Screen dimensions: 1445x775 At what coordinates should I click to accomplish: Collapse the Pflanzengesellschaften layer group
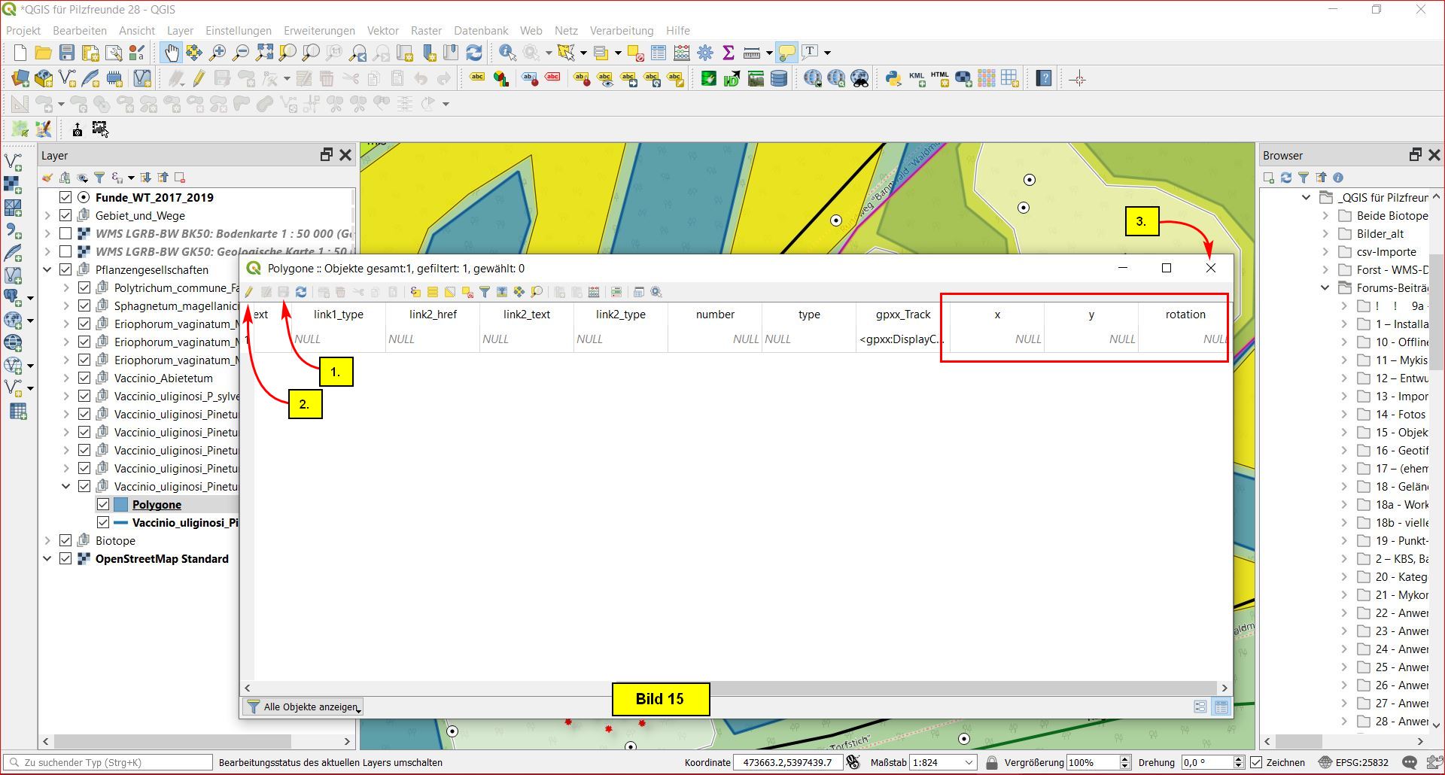point(47,269)
